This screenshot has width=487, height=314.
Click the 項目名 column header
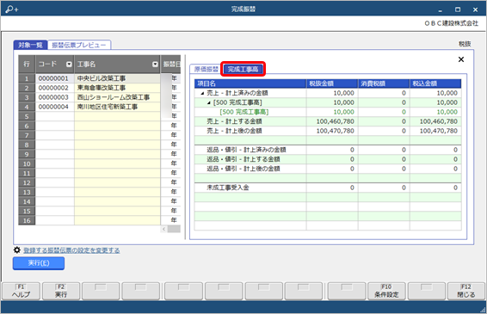pos(250,83)
